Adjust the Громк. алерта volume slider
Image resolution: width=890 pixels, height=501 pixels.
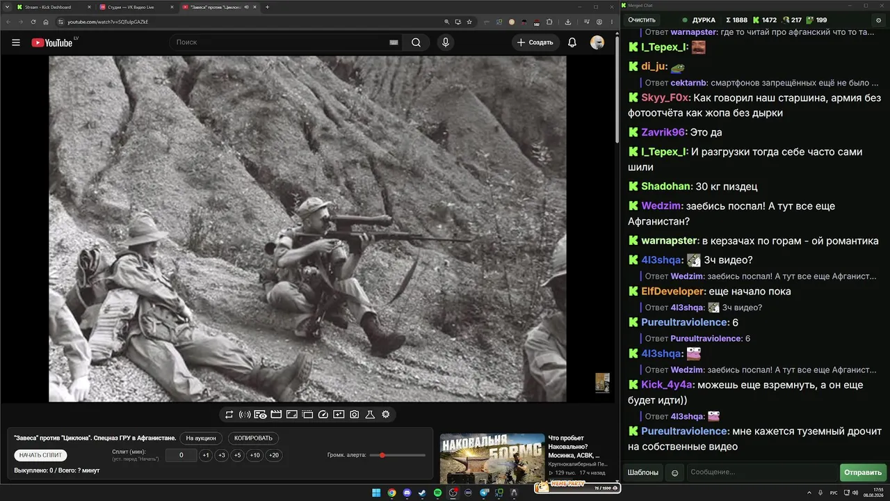point(398,455)
